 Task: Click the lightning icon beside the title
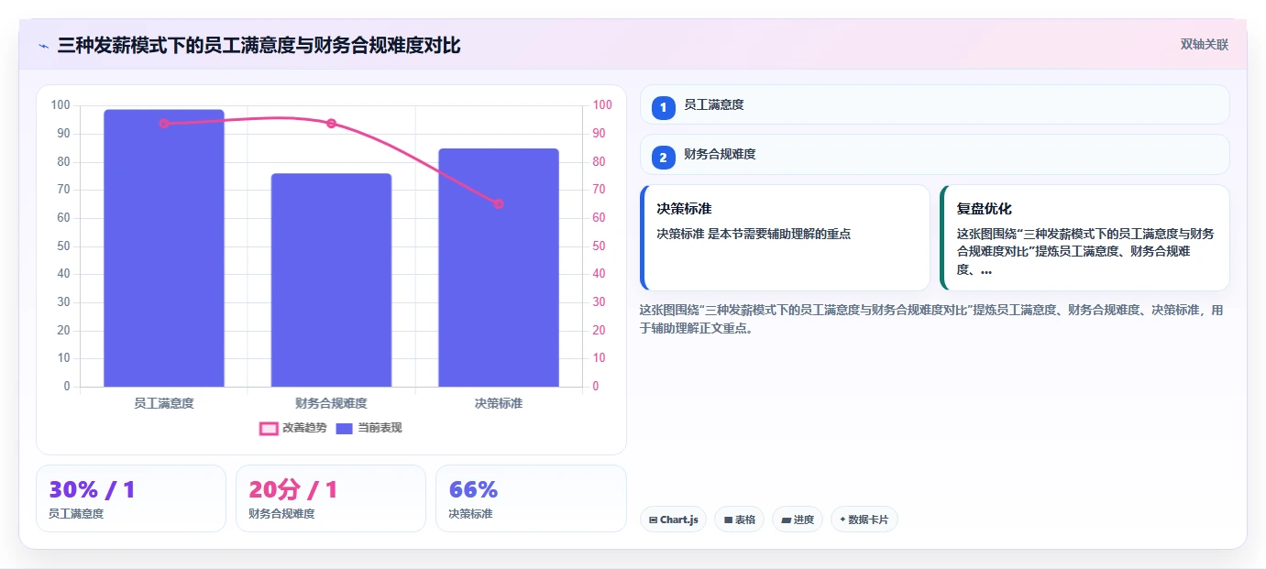(43, 45)
